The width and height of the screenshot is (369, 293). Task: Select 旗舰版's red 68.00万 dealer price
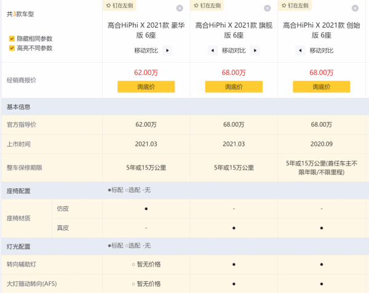[234, 73]
